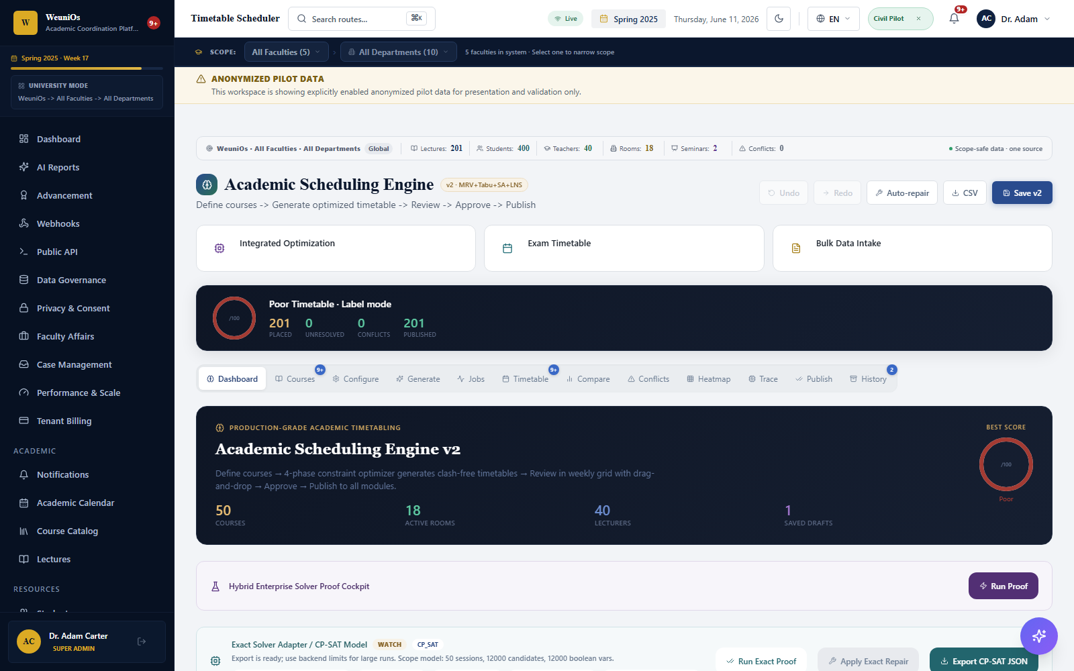Click the Search routes input field

click(x=362, y=19)
